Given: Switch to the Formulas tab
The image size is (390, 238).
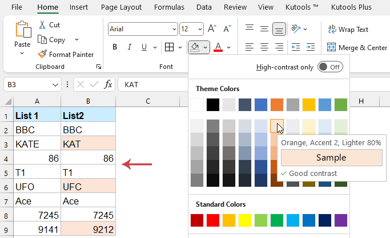Looking at the screenshot, I should (169, 7).
